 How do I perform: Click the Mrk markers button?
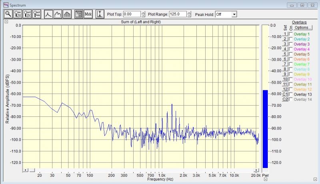[x=88, y=14]
